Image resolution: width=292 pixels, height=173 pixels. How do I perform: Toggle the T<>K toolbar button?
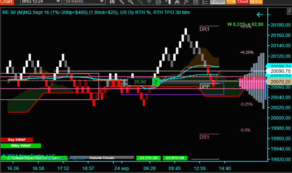click(231, 2)
